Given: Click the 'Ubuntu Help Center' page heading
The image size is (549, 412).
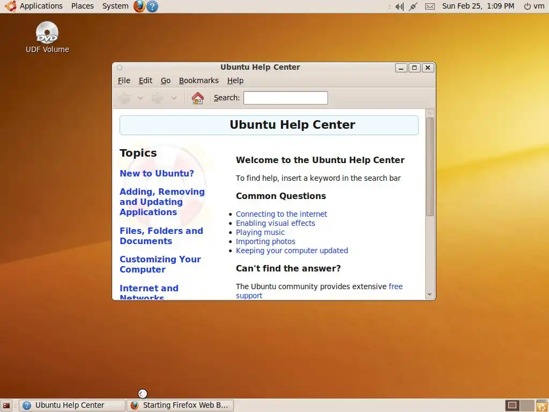Looking at the screenshot, I should [292, 124].
